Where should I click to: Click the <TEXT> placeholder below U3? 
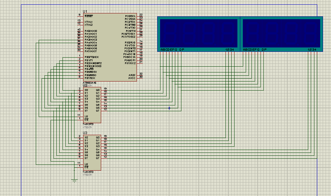pyautogui.click(x=88, y=175)
